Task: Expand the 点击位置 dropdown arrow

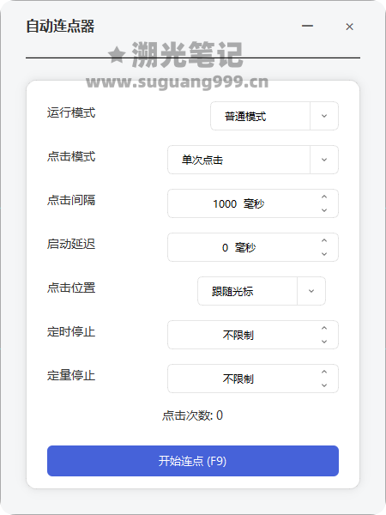Action: coord(311,291)
